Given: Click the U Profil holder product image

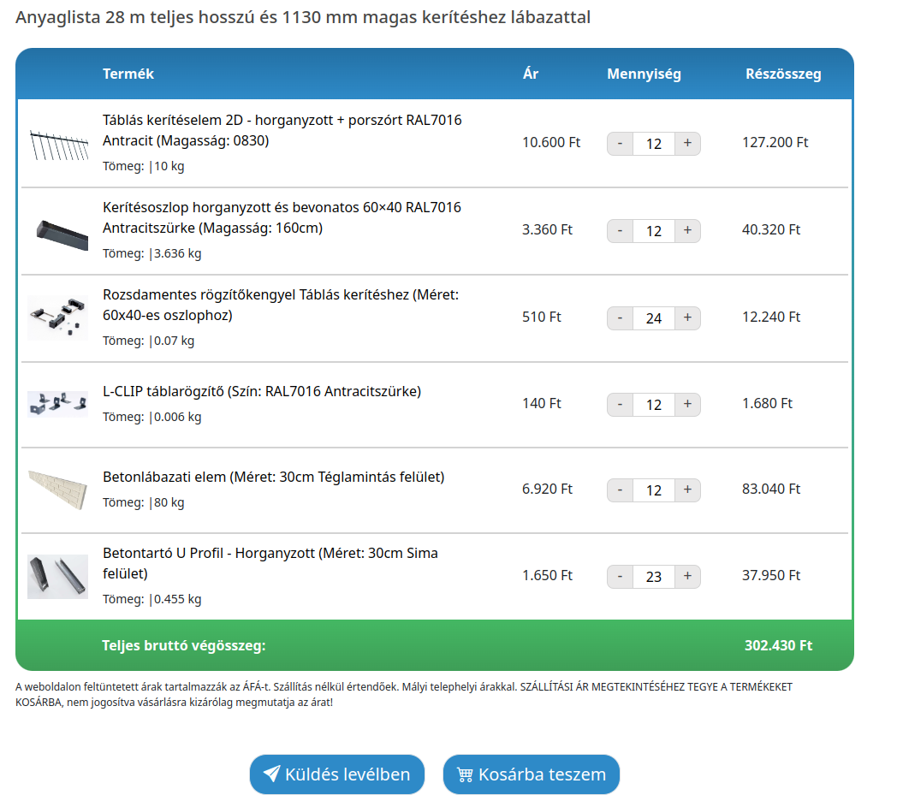Looking at the screenshot, I should point(58,577).
